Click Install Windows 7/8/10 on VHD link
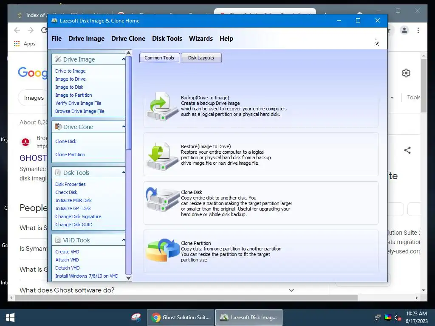 pyautogui.click(x=87, y=276)
